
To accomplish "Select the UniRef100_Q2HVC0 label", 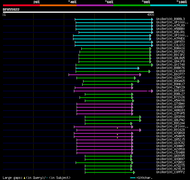I will (170, 78).
